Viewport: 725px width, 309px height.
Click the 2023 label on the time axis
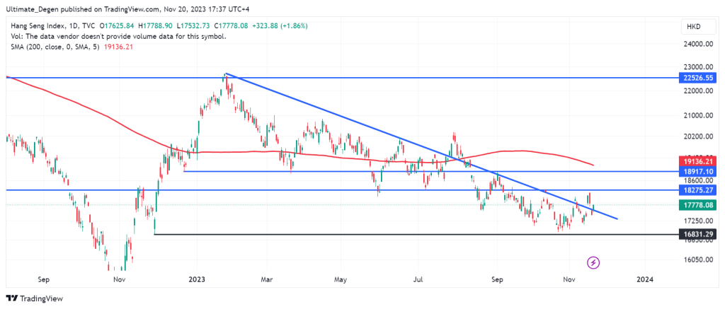tap(197, 279)
